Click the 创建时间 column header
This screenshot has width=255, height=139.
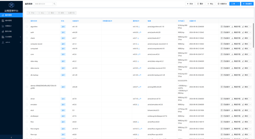coord(193,21)
